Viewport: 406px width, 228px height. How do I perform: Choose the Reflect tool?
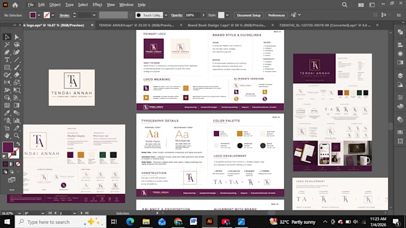tap(7, 83)
